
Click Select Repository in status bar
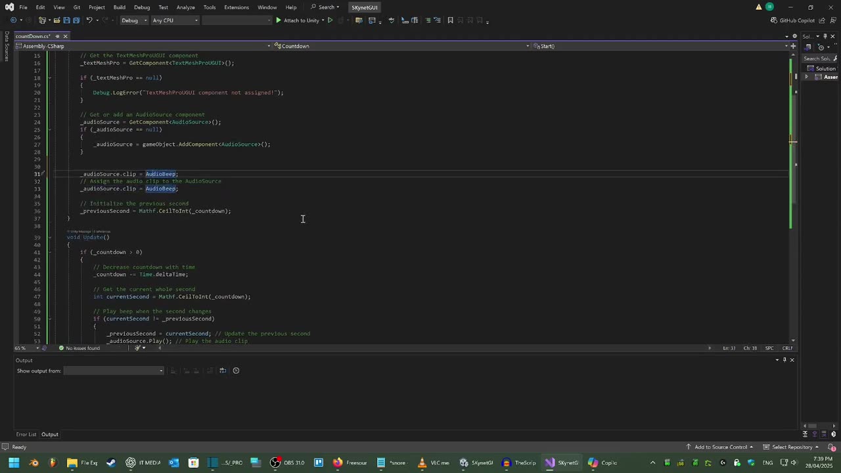coord(792,447)
